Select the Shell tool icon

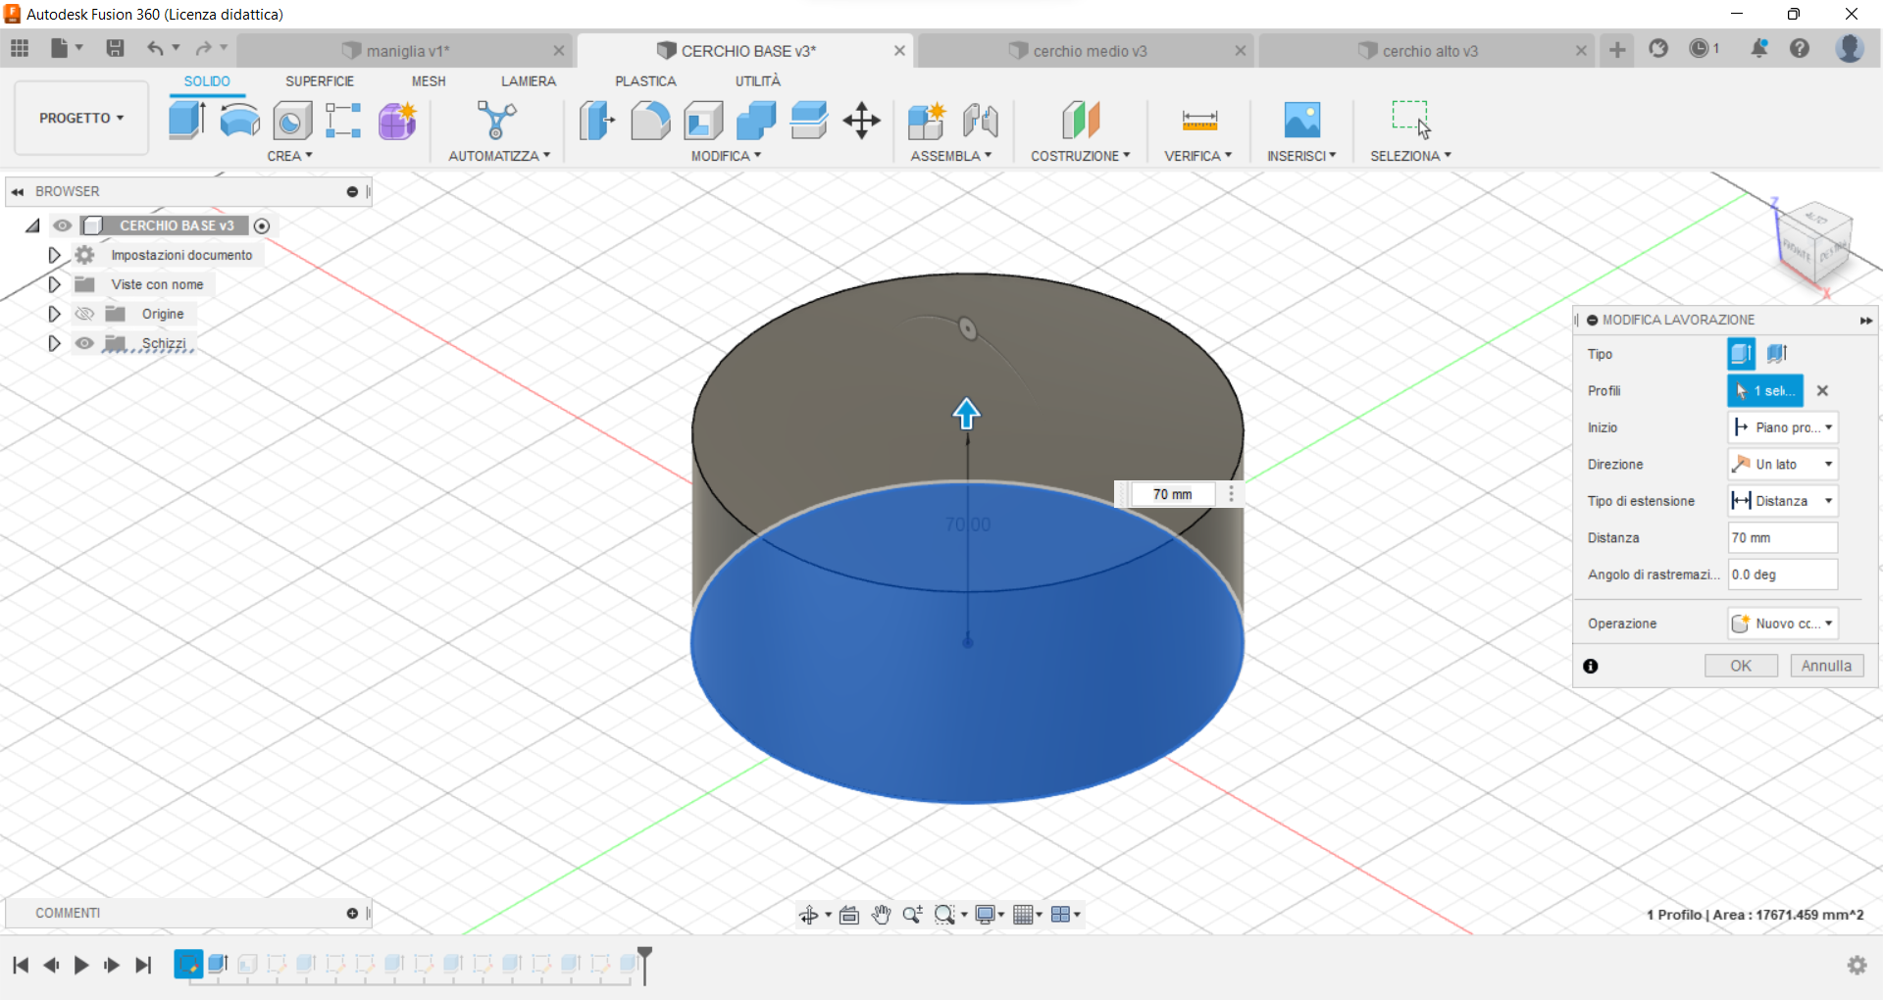(703, 121)
